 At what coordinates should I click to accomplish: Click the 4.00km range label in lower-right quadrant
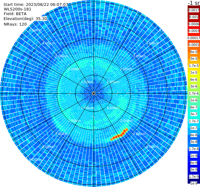[152, 147]
